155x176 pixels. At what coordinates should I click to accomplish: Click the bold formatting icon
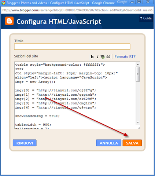point(92,56)
